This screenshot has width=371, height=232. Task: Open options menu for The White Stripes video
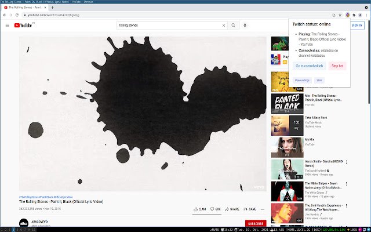pos(346,184)
